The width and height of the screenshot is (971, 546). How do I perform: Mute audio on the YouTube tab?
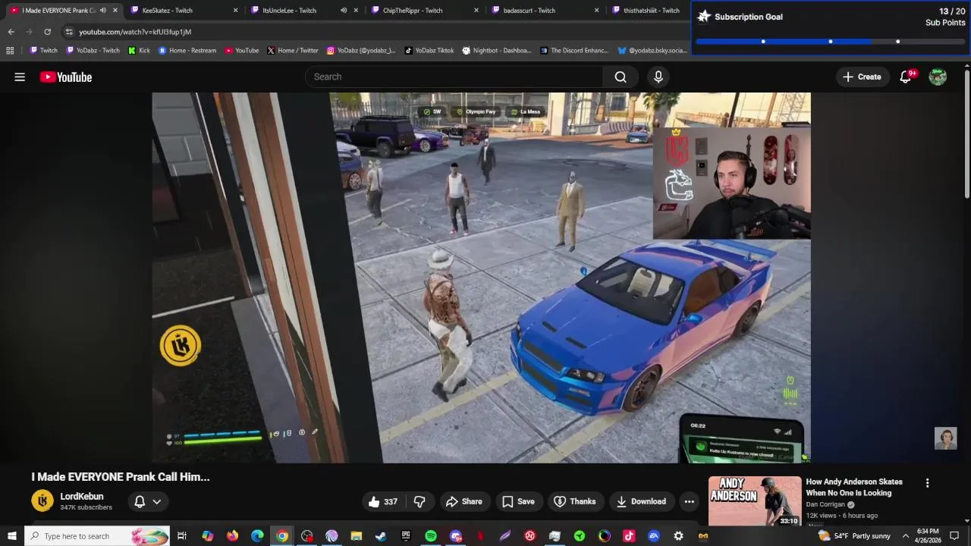(103, 11)
